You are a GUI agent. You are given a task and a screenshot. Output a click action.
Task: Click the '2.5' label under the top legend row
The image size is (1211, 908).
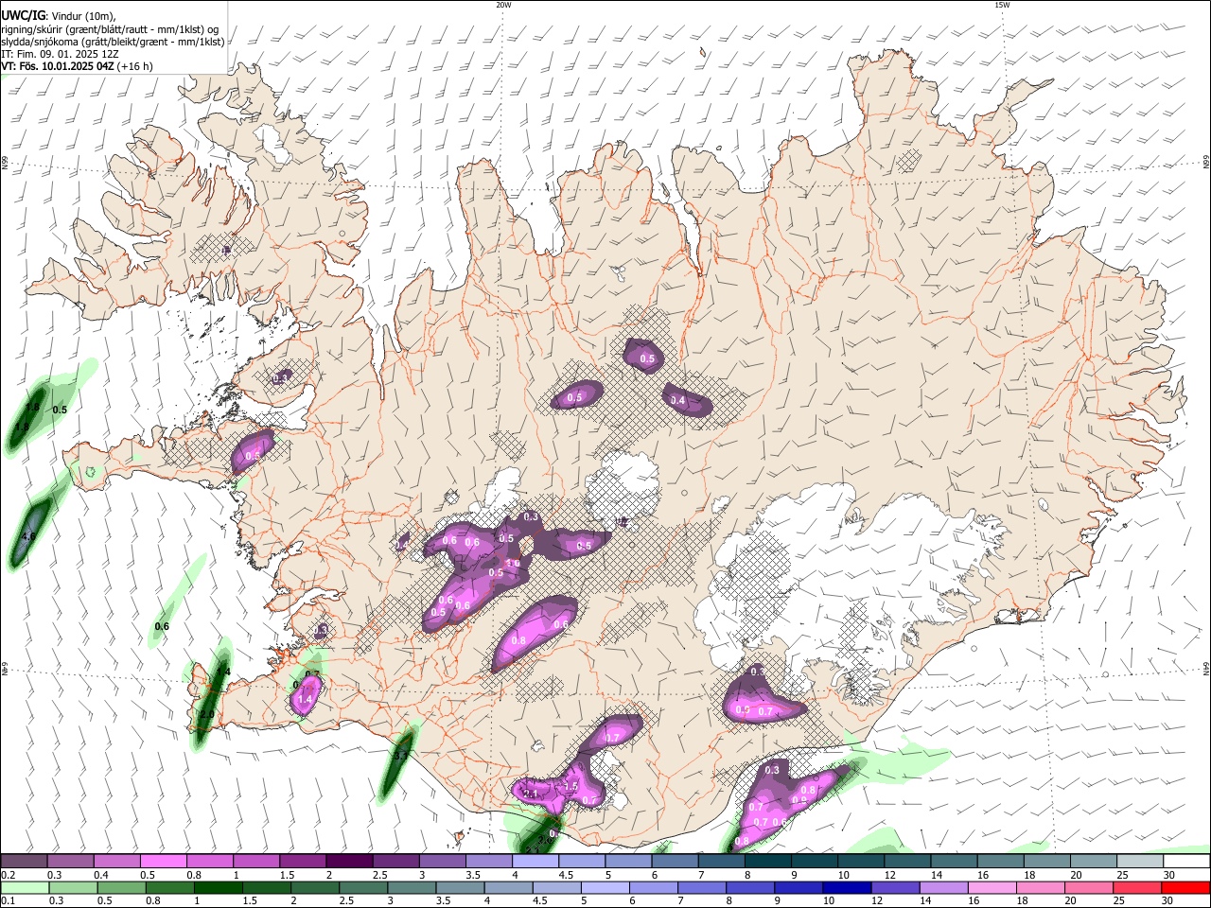[x=380, y=875]
